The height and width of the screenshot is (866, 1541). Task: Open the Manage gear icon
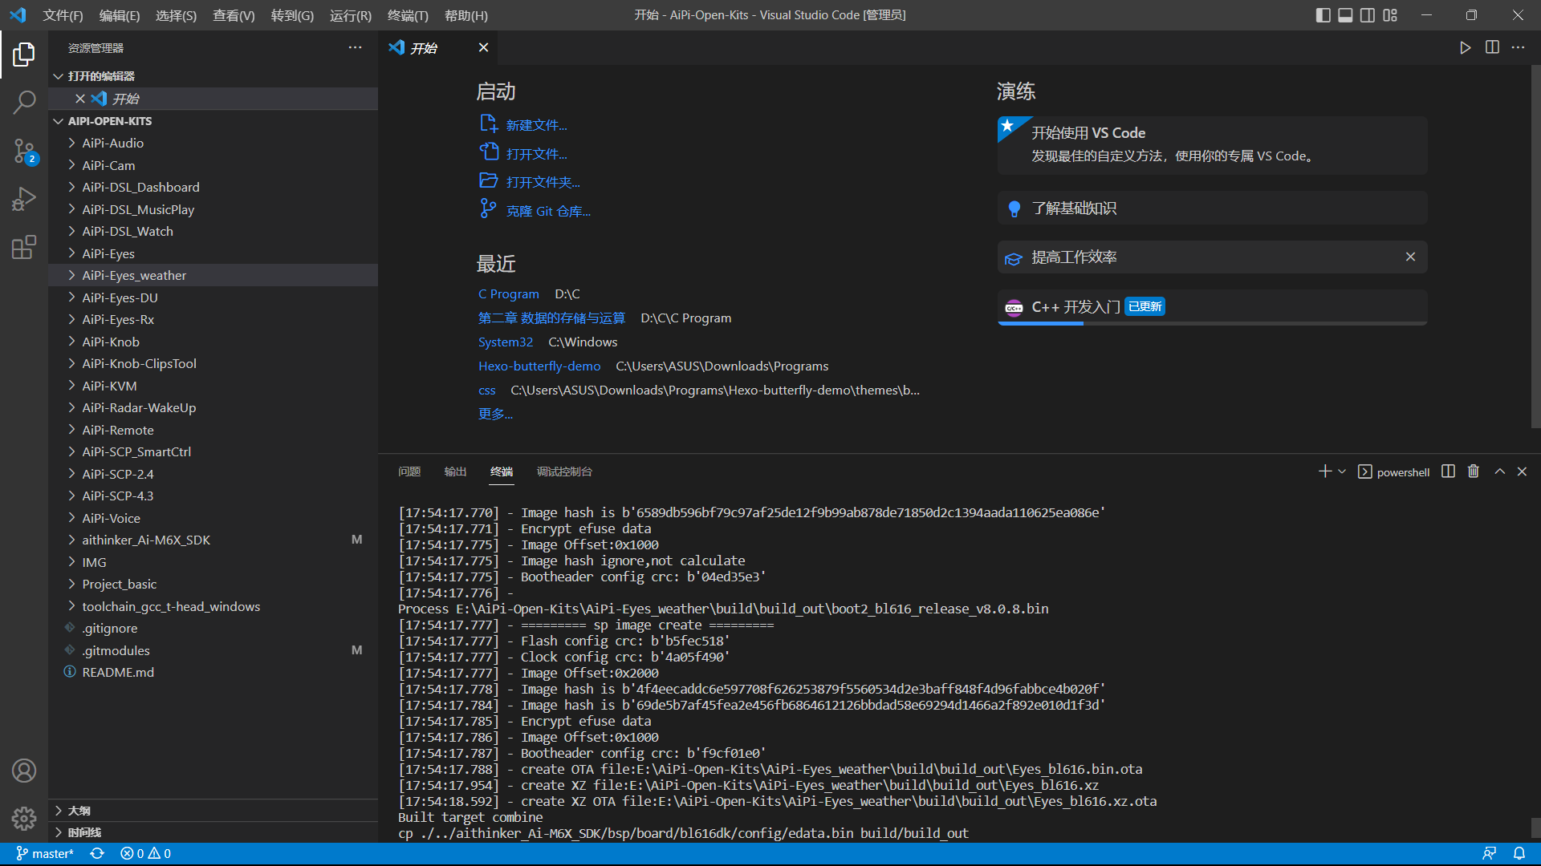[x=24, y=819]
